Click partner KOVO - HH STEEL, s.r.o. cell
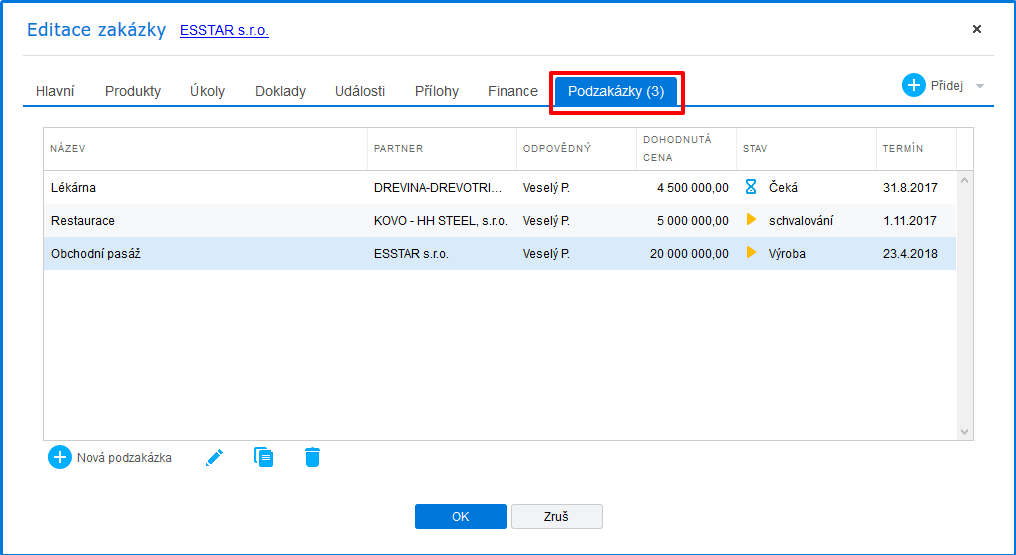Image resolution: width=1016 pixels, height=555 pixels. click(441, 221)
